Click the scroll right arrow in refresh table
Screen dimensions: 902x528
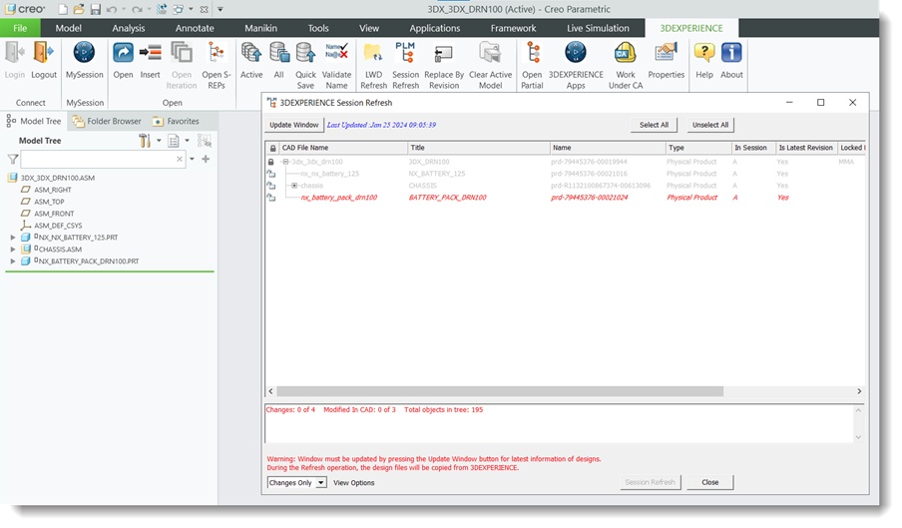coord(859,391)
